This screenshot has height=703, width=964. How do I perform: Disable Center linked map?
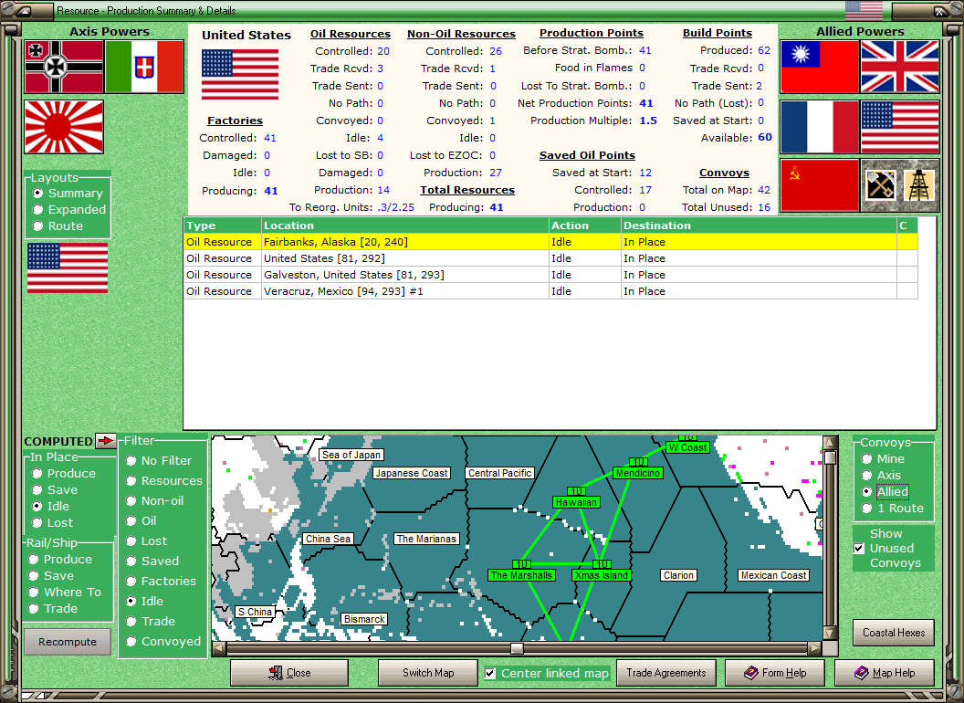pyautogui.click(x=489, y=673)
